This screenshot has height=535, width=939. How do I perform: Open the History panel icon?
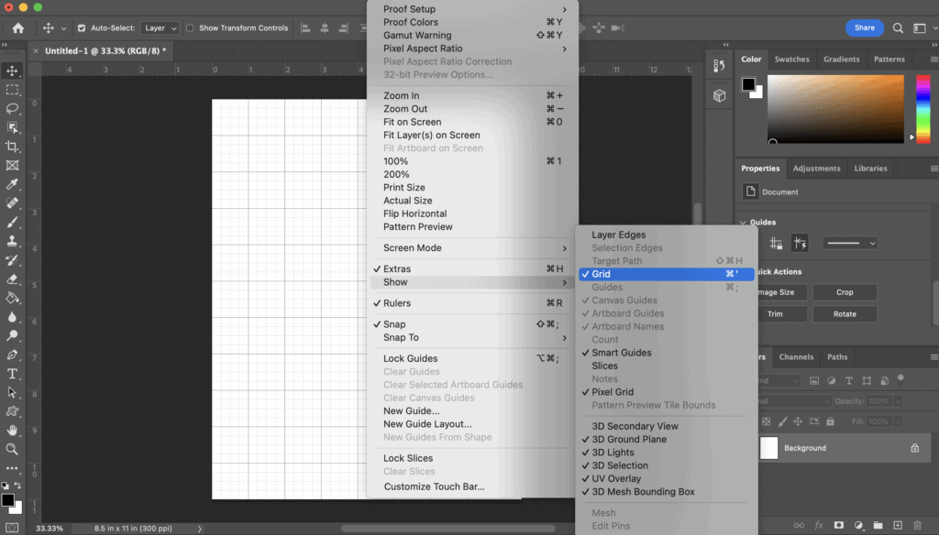click(720, 66)
